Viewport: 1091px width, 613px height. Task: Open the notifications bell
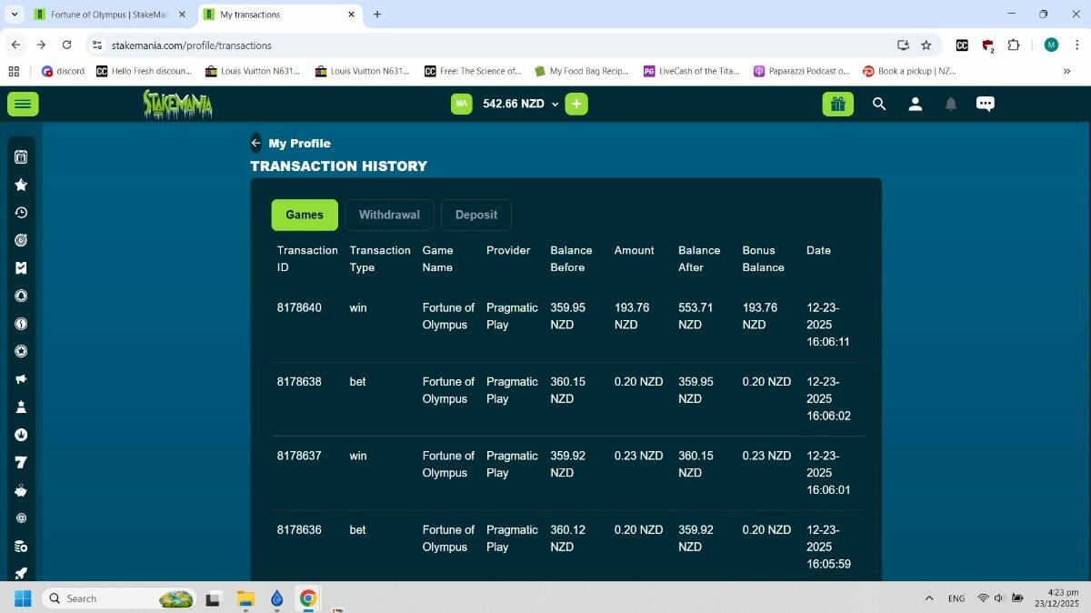(x=951, y=105)
